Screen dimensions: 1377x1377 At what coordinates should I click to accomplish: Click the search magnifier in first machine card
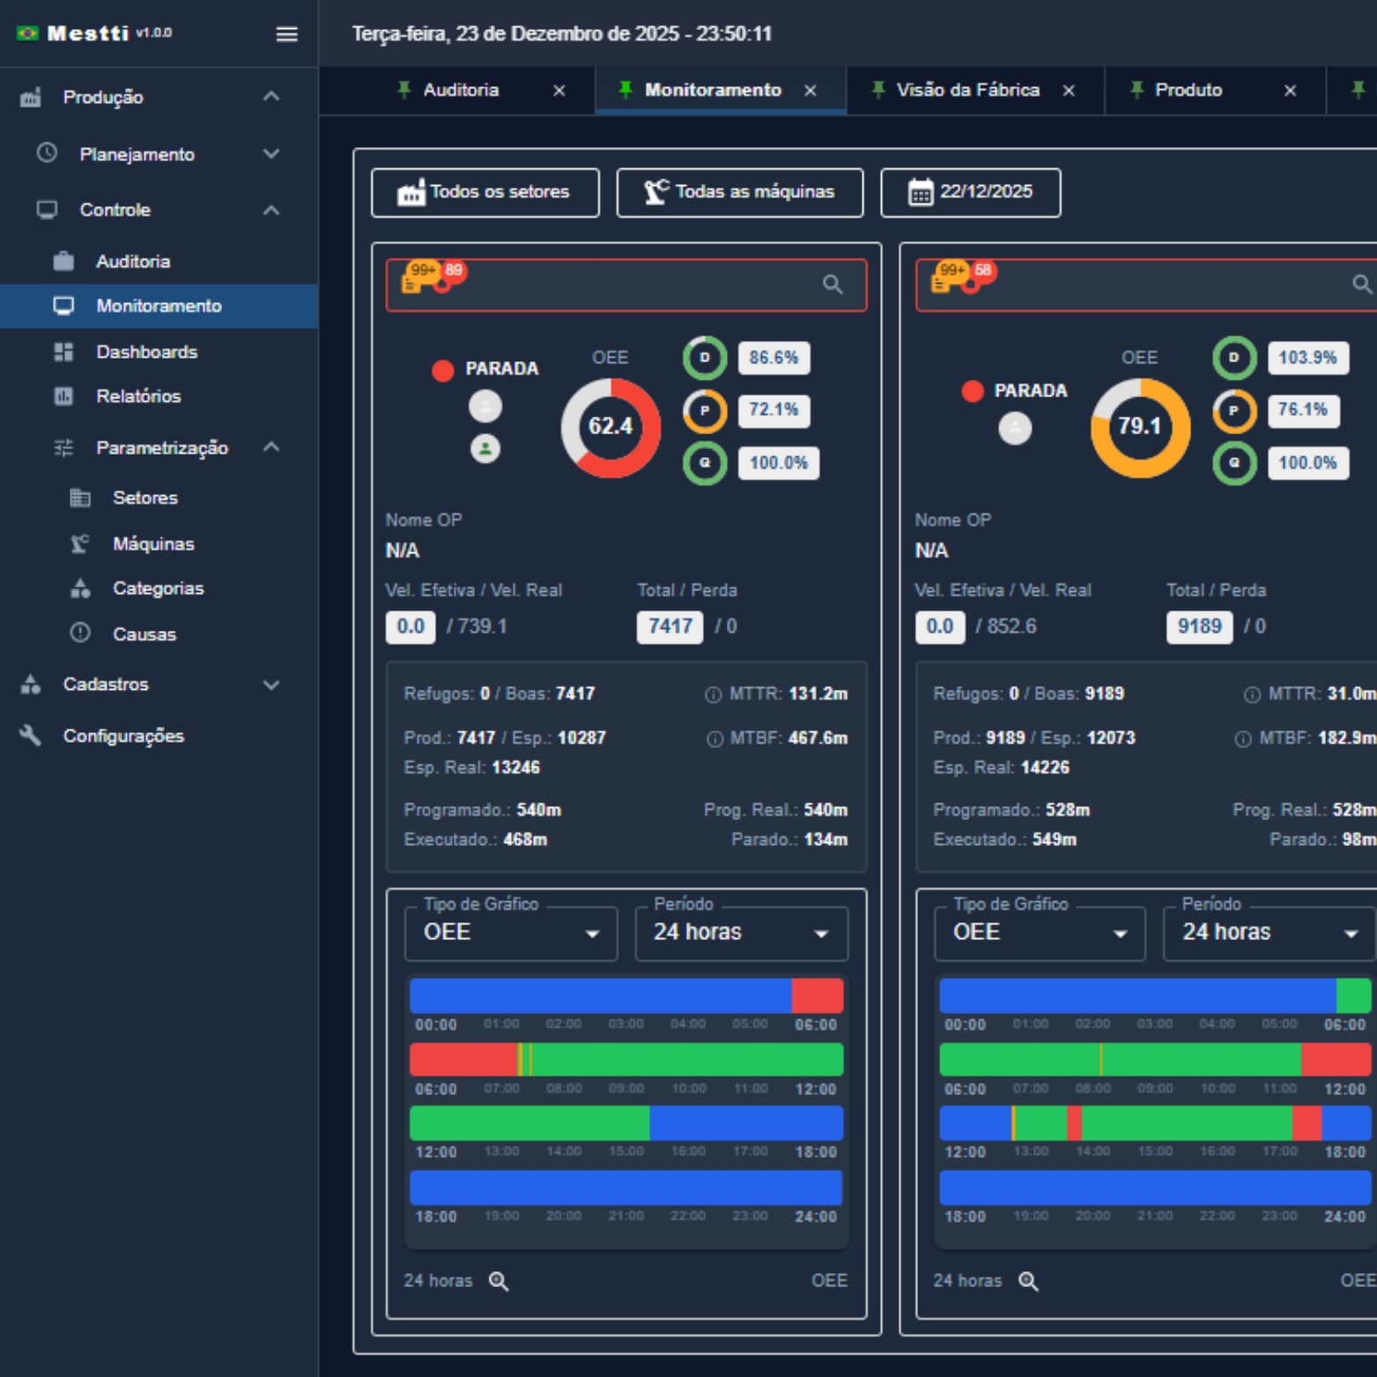832,285
